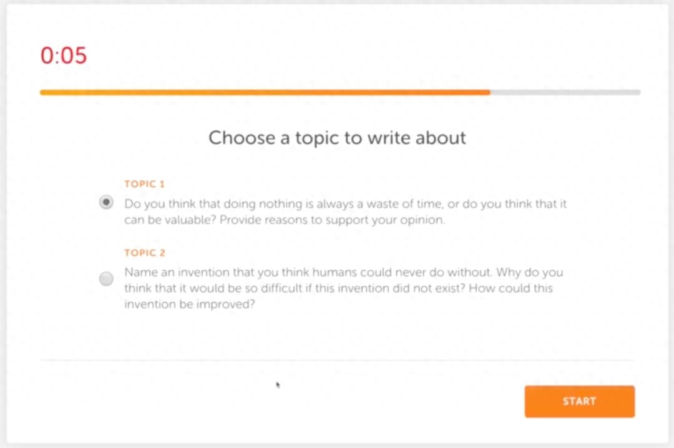Image resolution: width=674 pixels, height=448 pixels.
Task: Click the word 'humans' in Topic 2
Action: coord(335,272)
